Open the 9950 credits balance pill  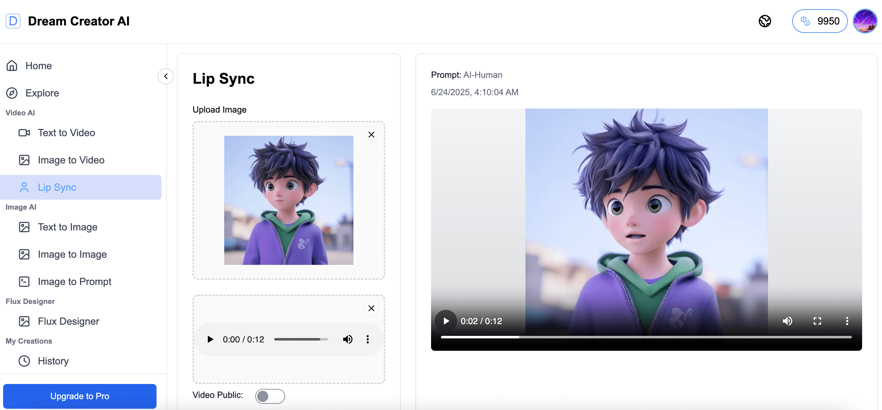(x=819, y=21)
